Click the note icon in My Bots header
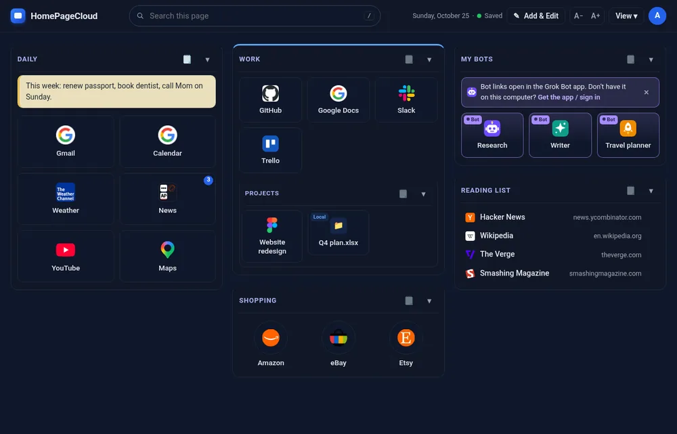Image resolution: width=677 pixels, height=434 pixels. 631,59
